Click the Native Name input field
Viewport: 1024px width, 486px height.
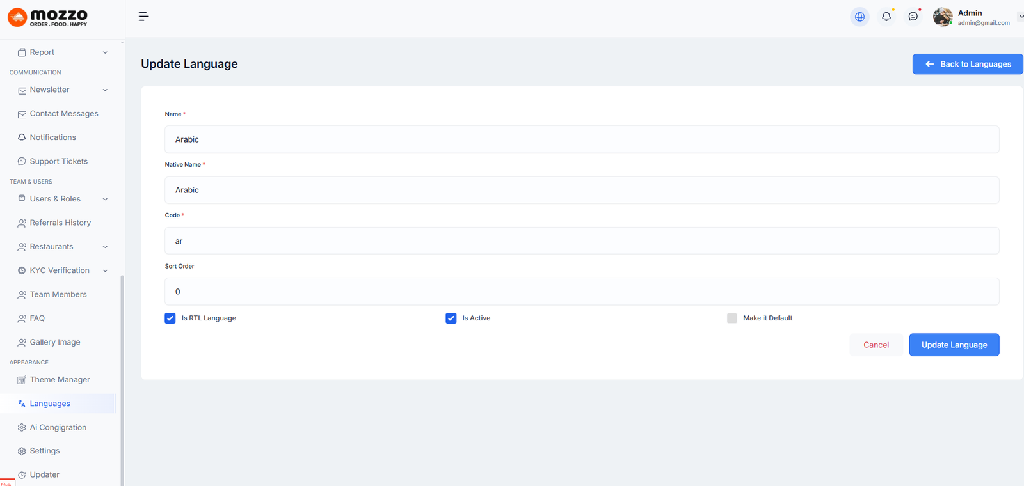pos(581,191)
